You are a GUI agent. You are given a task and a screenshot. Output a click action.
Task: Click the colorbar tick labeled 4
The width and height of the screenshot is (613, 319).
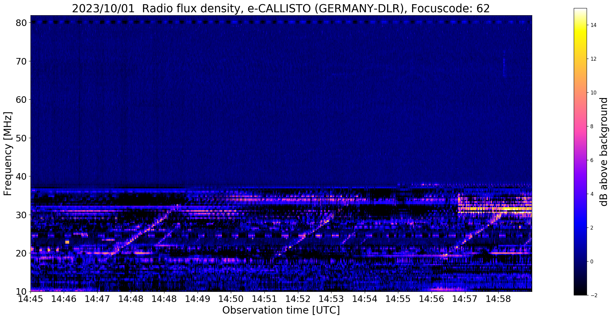(591, 194)
